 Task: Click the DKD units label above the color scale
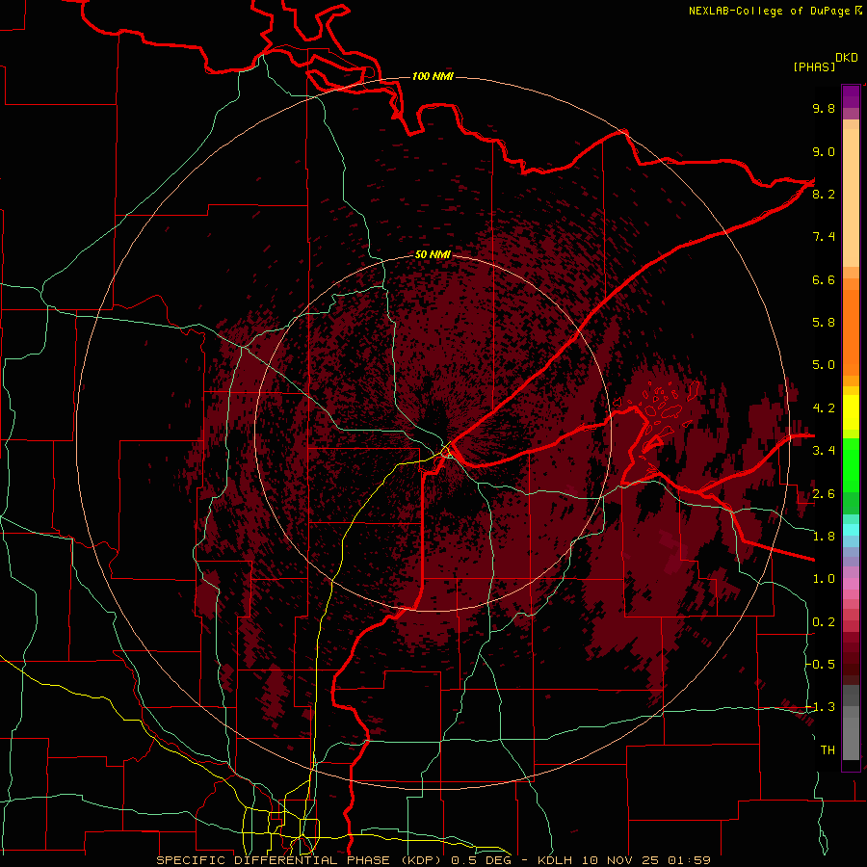(846, 58)
